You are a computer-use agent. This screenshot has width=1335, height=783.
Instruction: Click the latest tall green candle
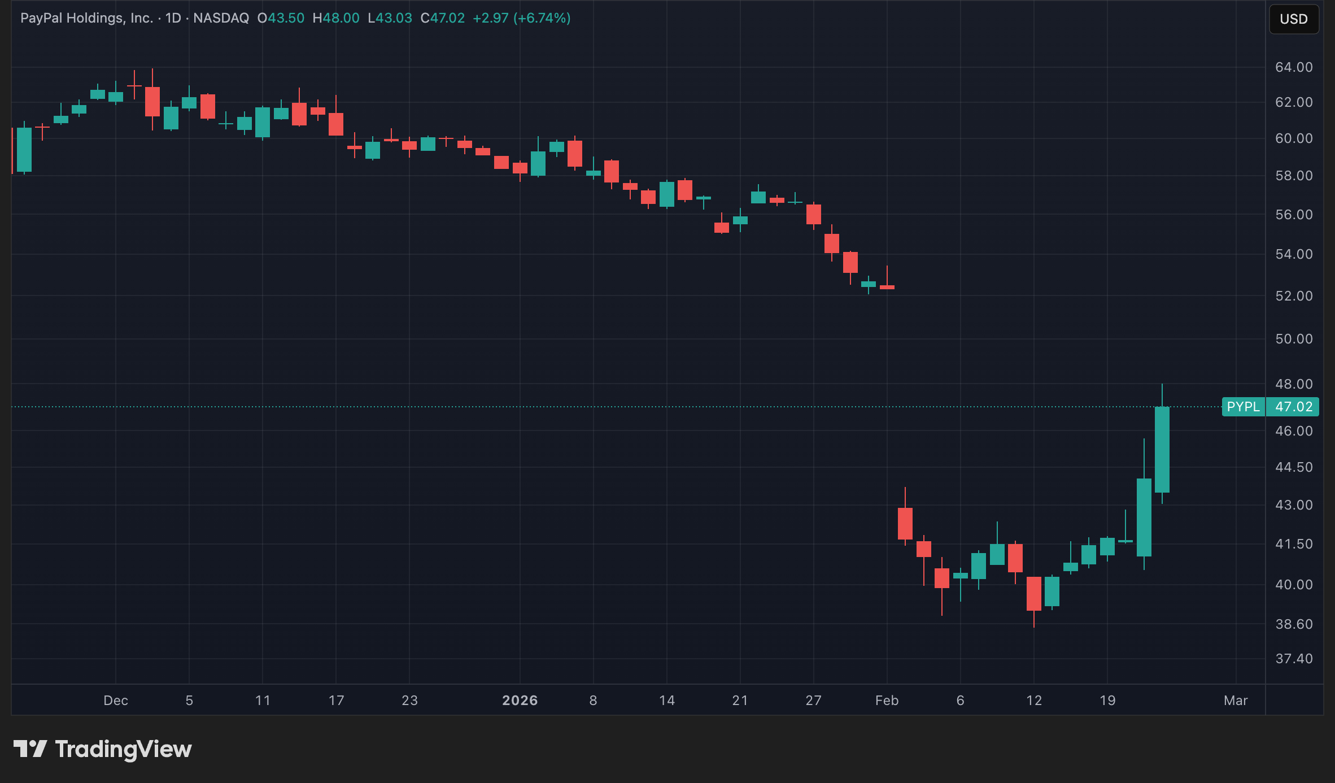pyautogui.click(x=1162, y=449)
